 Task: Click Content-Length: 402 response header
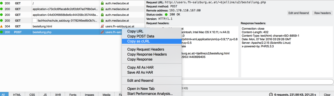pos(255,32)
